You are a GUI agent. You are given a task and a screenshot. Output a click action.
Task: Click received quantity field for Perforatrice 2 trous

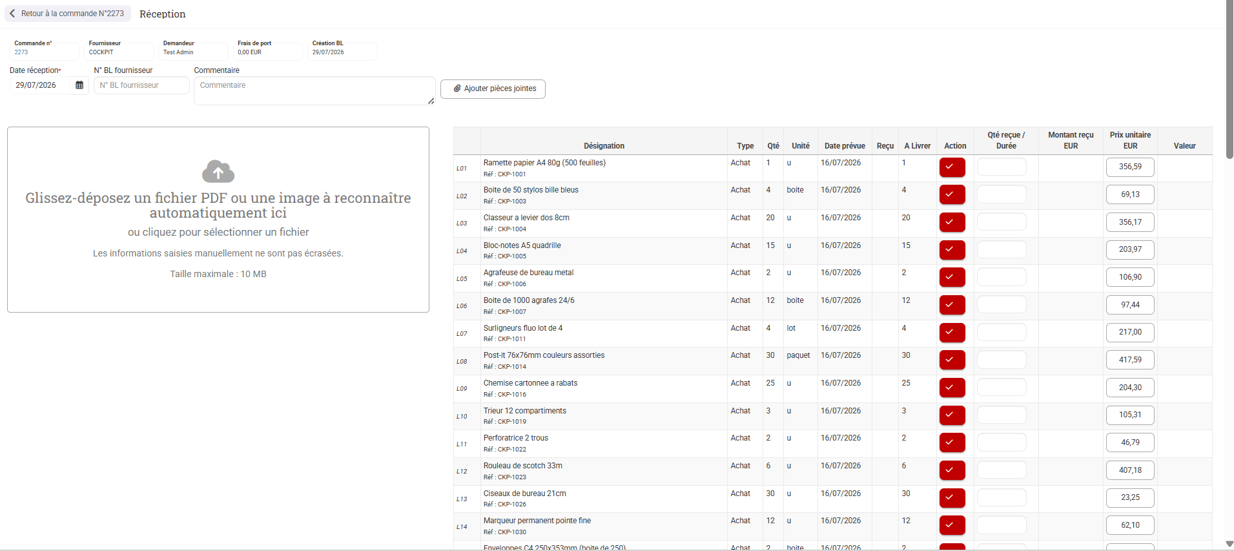pos(1002,442)
